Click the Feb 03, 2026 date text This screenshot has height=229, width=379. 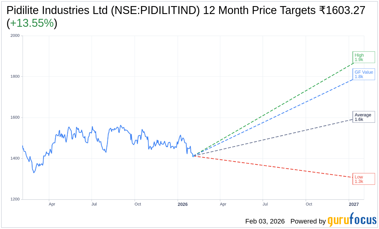click(x=265, y=221)
